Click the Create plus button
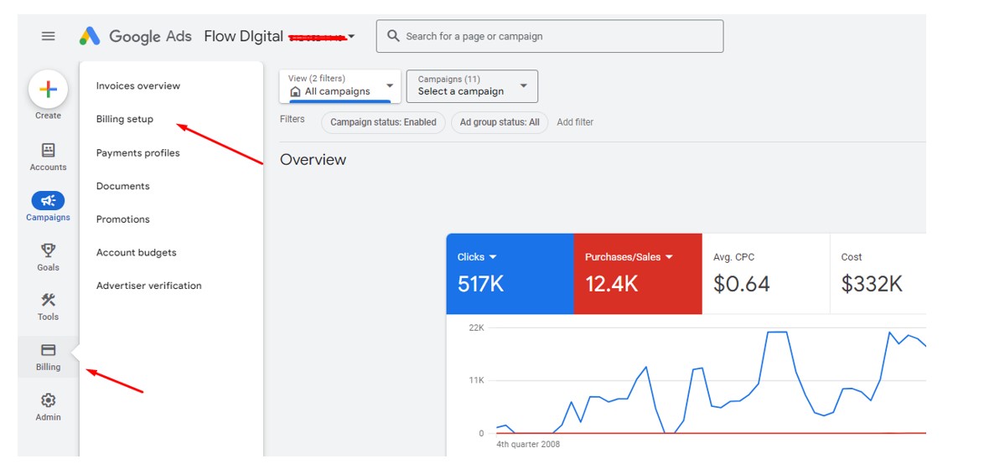This screenshot has width=1005, height=474. [48, 89]
